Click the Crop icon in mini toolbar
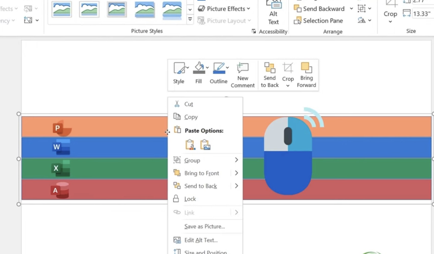 (288, 68)
